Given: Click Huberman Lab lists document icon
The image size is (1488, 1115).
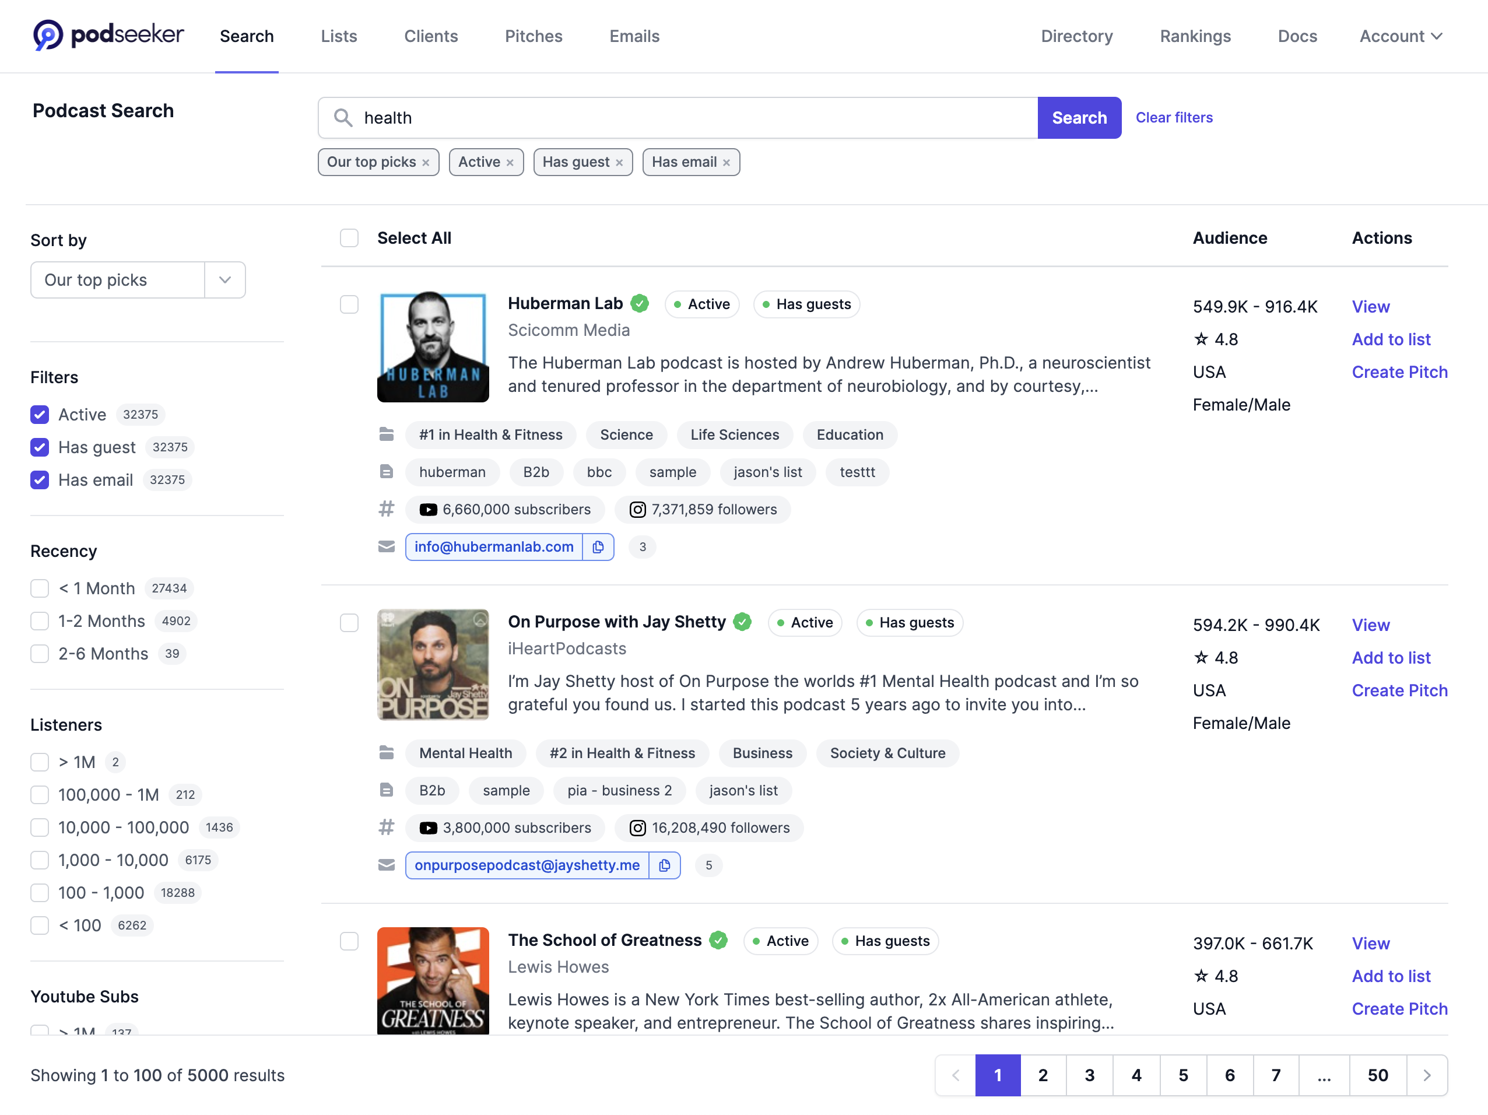Looking at the screenshot, I should point(386,472).
